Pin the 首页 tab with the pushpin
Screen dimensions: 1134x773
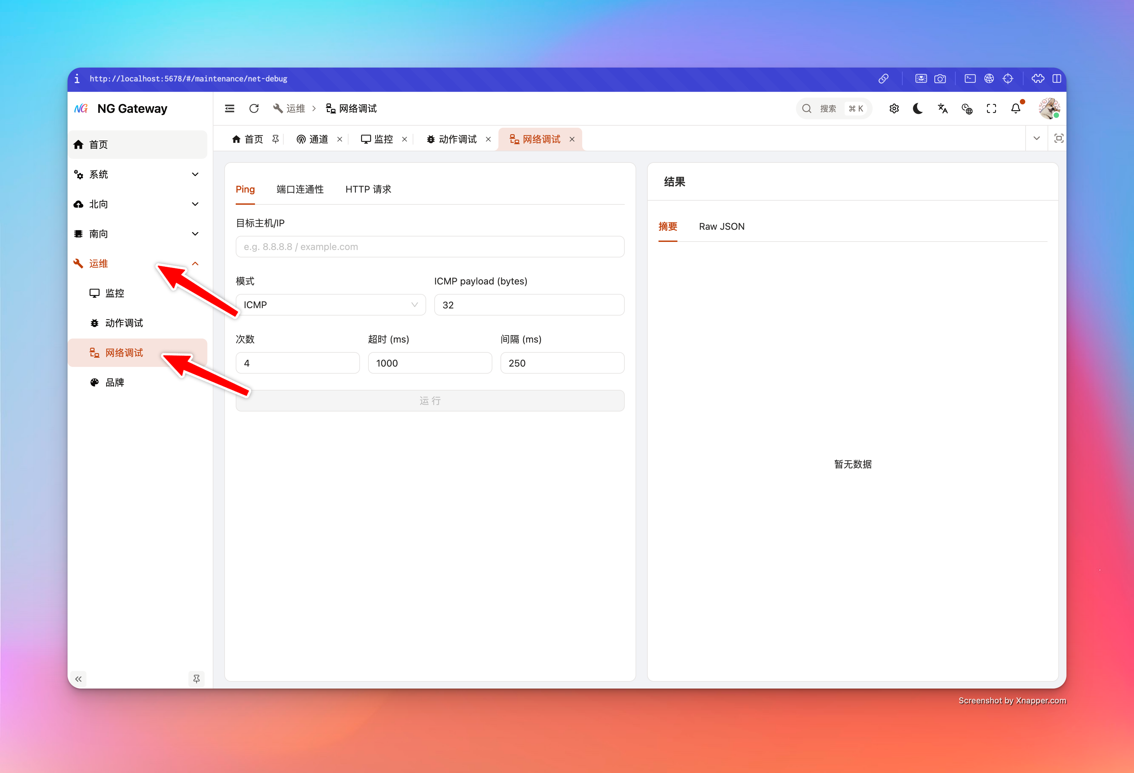pyautogui.click(x=275, y=139)
